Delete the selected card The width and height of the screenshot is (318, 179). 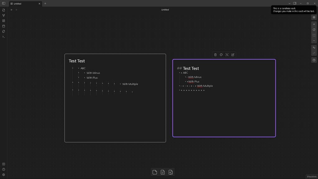(x=215, y=55)
